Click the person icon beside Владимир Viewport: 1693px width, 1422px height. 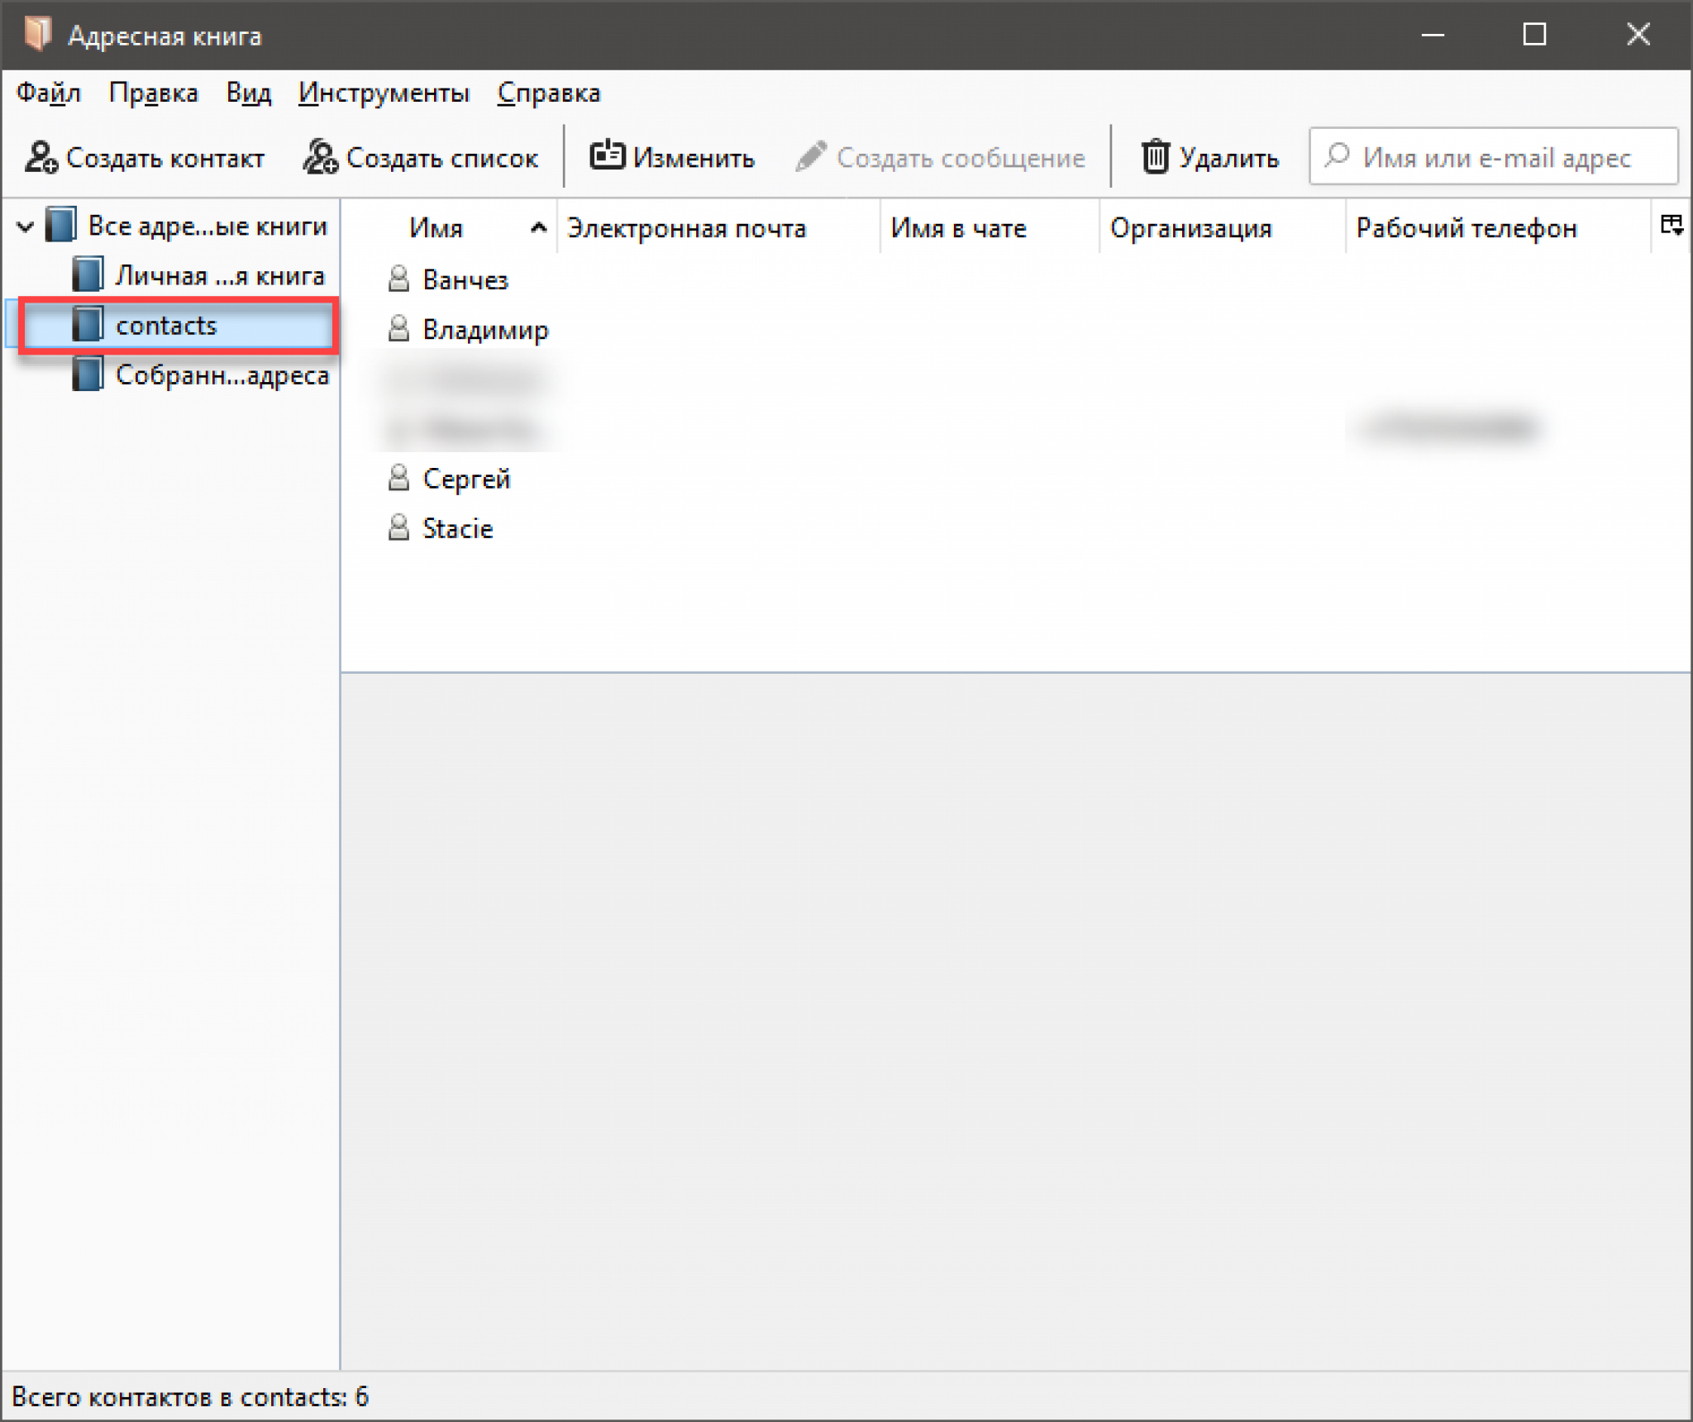[398, 328]
